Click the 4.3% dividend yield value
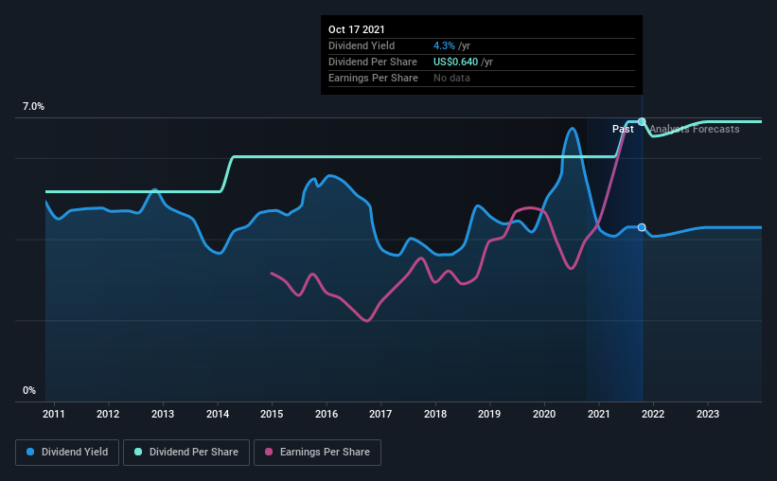This screenshot has height=481, width=777. point(444,45)
